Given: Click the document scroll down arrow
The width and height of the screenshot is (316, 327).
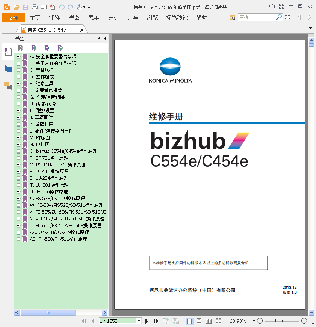Looking at the screenshot, I should coord(311,312).
